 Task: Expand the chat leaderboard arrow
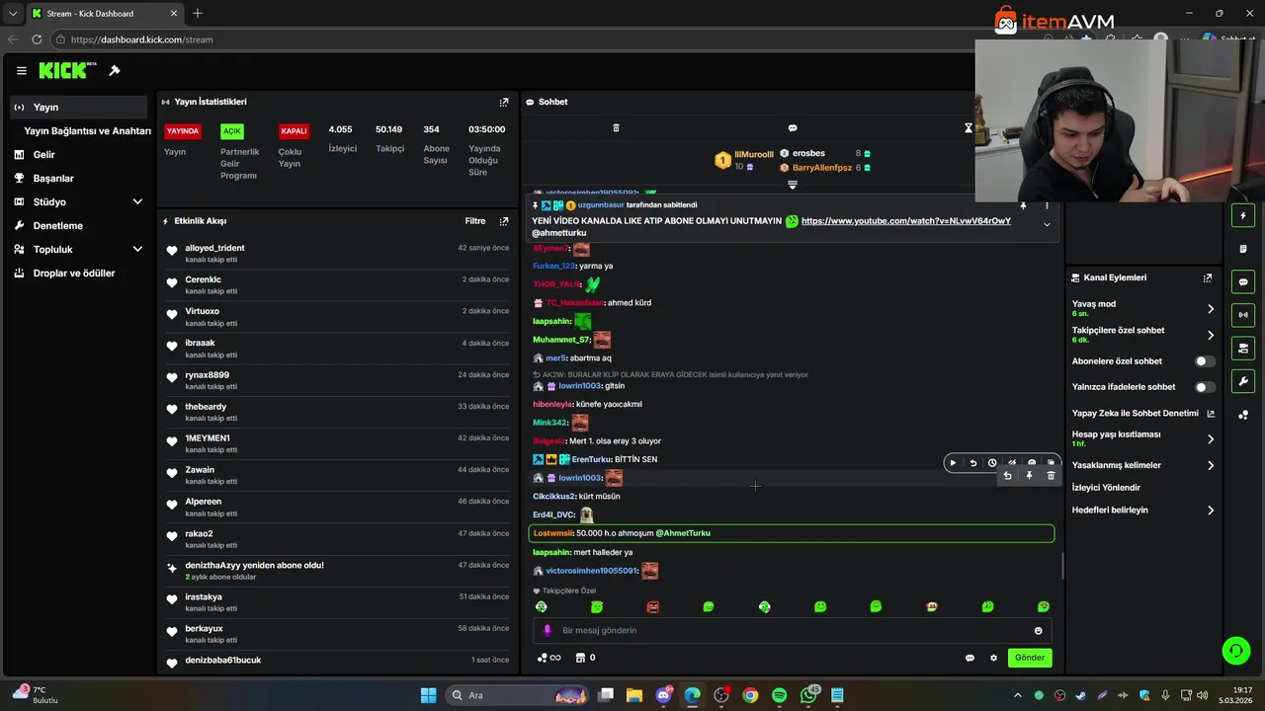792,185
